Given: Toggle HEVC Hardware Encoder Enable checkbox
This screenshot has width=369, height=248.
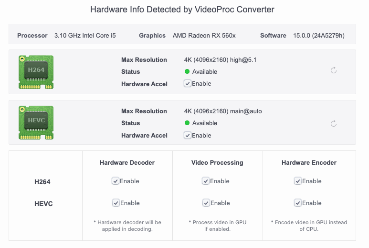Looking at the screenshot, I should 298,203.
